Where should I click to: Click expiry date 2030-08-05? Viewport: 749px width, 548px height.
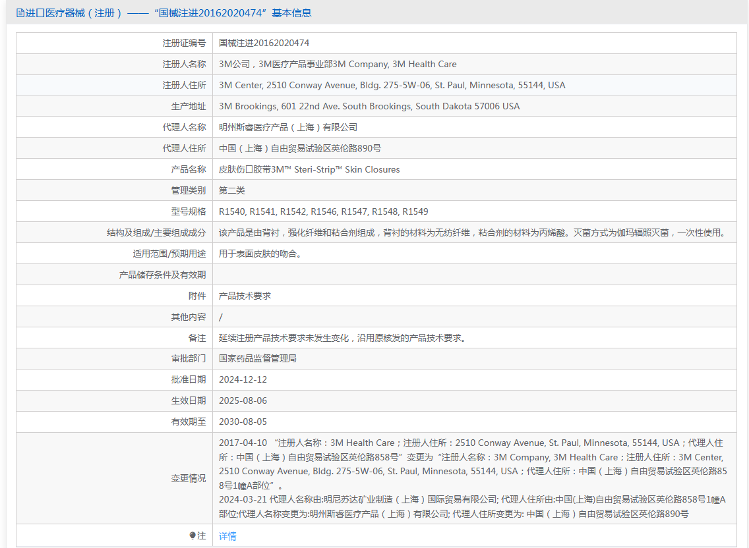click(x=243, y=421)
